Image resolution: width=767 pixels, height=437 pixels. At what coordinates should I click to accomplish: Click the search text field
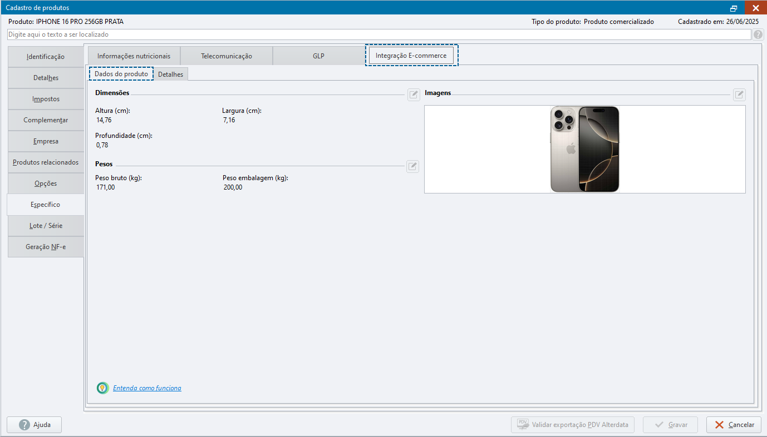[379, 34]
